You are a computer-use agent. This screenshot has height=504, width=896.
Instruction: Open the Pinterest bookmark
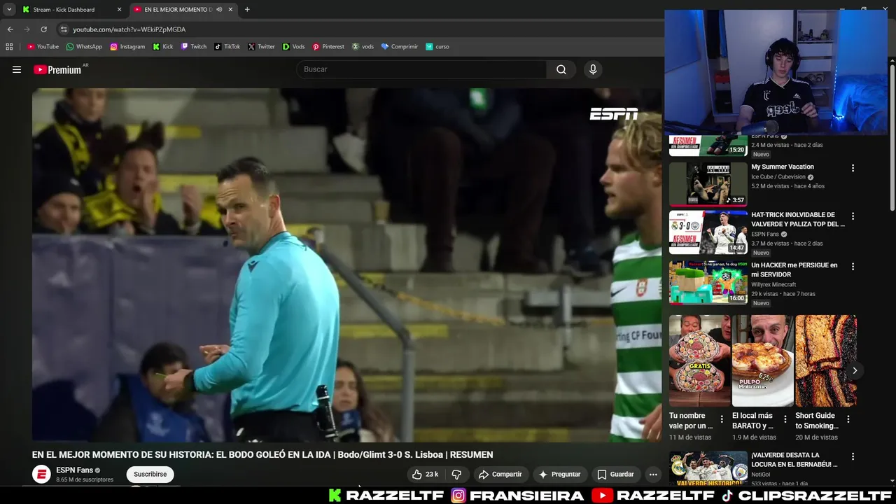328,47
